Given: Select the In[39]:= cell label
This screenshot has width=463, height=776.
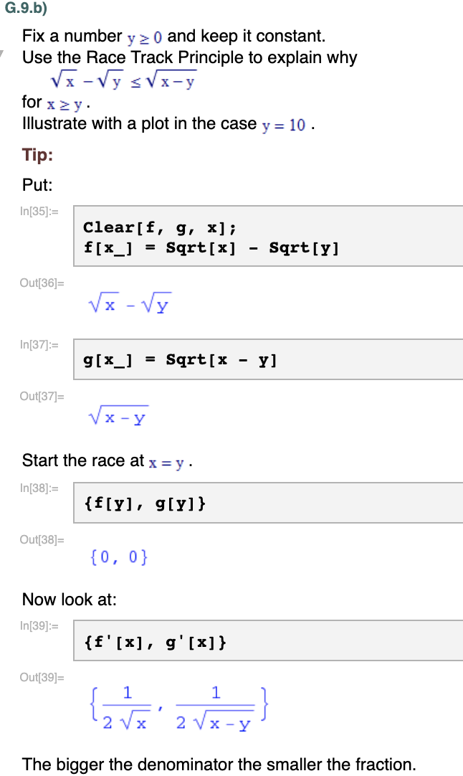Looking at the screenshot, I should 39,625.
